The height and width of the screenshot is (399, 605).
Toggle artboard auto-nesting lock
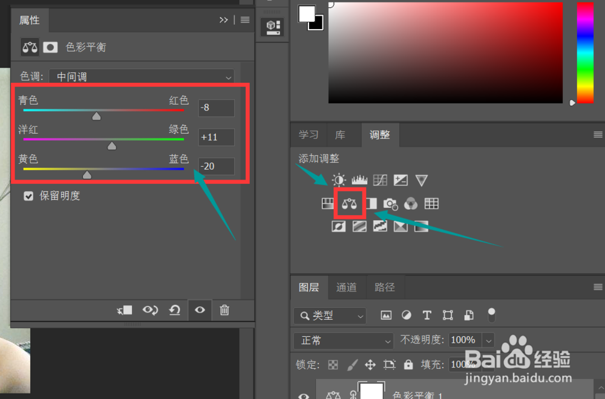(x=390, y=365)
